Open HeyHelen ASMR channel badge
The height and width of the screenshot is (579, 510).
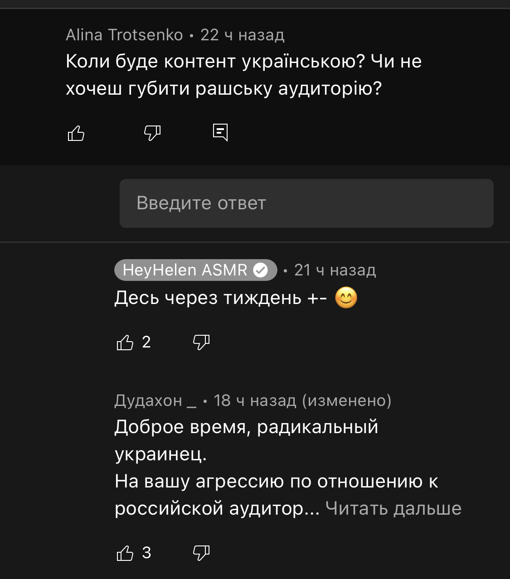pos(195,270)
